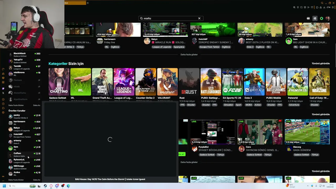The height and width of the screenshot is (189, 336).
Task: Open panky channel in recommended channels
Action: point(24,116)
